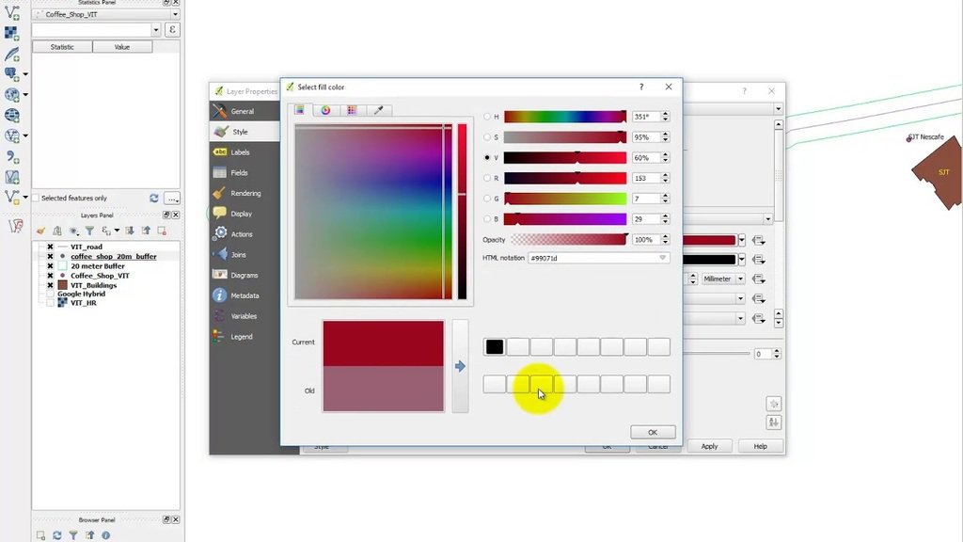Click data-defined override icon next to outline color
Screen dimensions: 963x542
coord(759,260)
